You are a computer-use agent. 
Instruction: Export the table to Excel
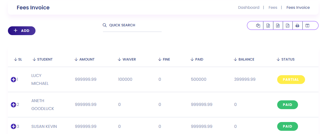(x=268, y=26)
